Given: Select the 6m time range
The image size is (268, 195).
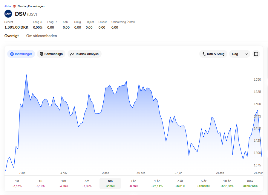Looking at the screenshot, I should point(110,183).
